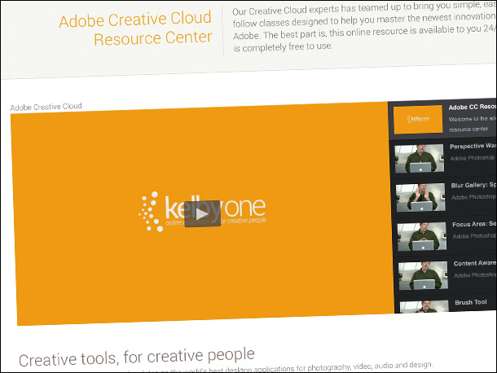Select the Focus Area video thumbnail
This screenshot has width=497, height=373.
point(421,236)
